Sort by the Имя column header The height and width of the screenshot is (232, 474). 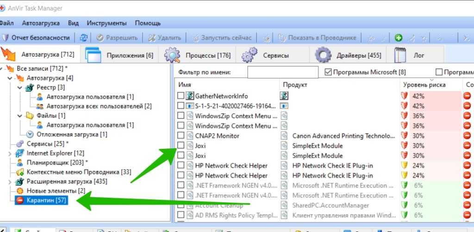227,85
